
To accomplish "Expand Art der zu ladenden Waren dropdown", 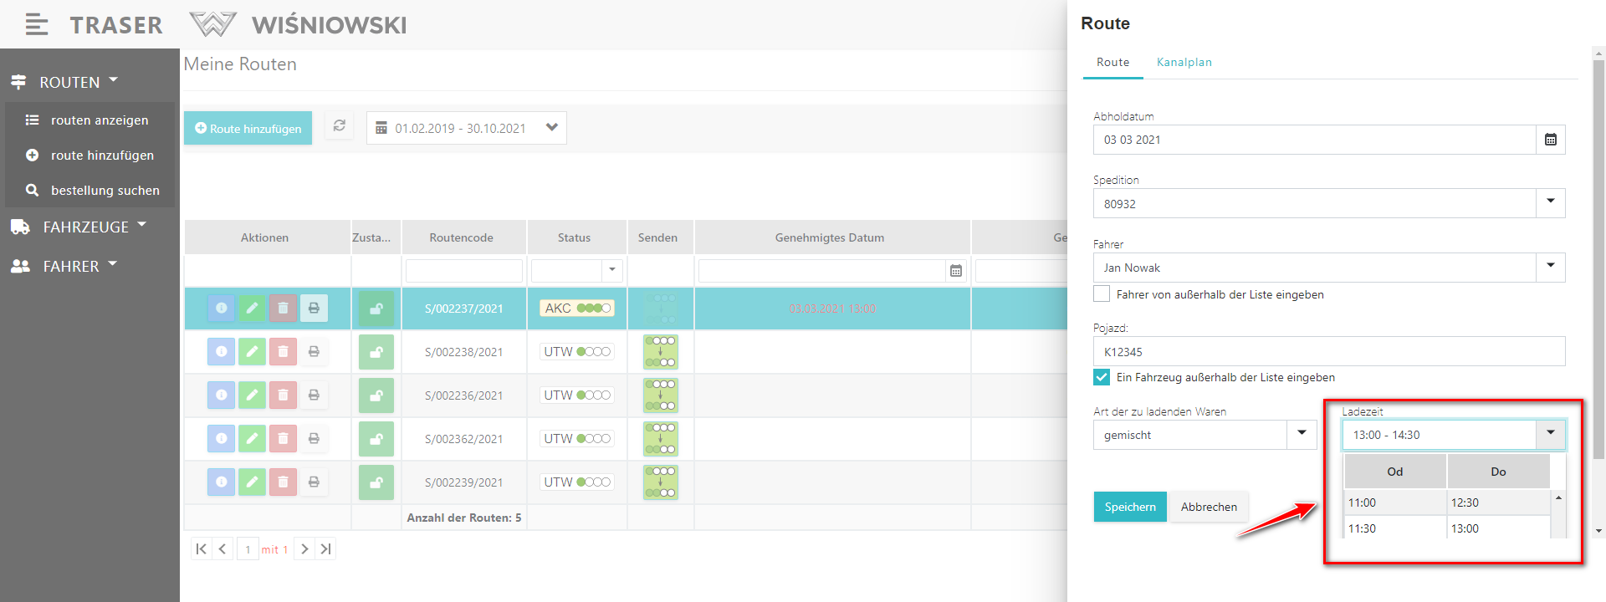I will 1302,435.
